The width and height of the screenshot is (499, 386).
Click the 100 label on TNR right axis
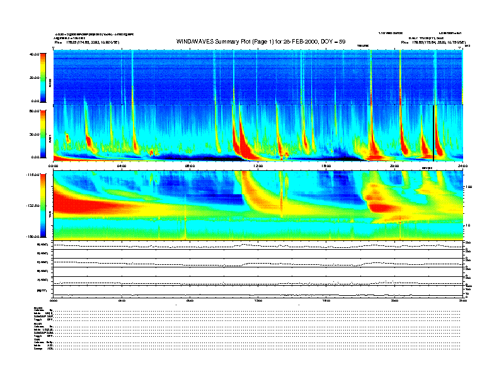pyautogui.click(x=469, y=187)
